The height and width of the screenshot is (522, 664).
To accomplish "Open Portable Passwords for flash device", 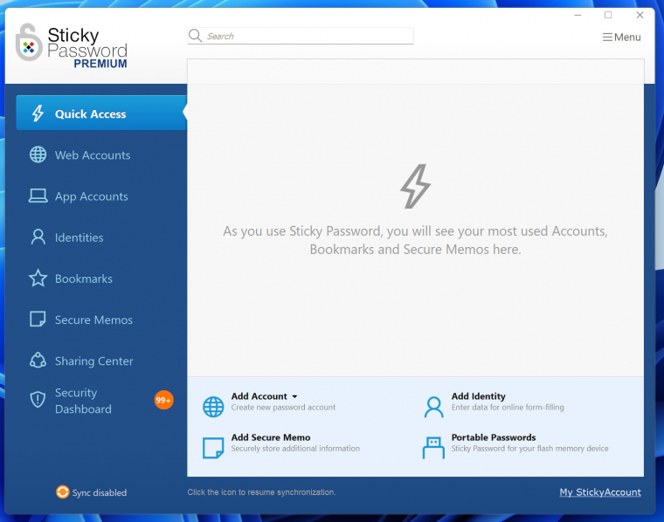I will [x=493, y=437].
